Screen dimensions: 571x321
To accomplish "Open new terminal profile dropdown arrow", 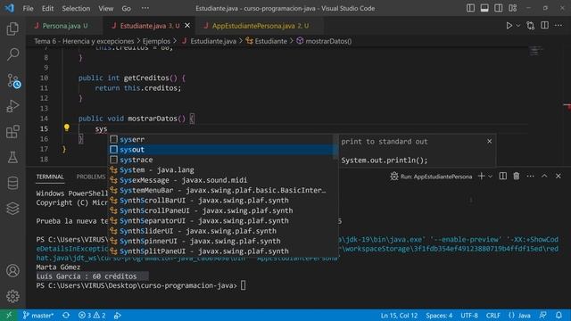I will pyautogui.click(x=490, y=177).
